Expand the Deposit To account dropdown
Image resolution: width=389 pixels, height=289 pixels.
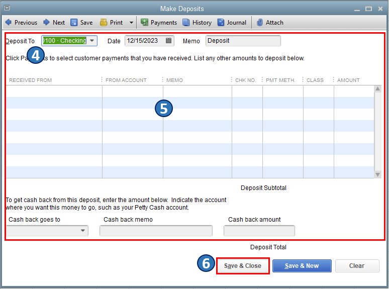92,41
